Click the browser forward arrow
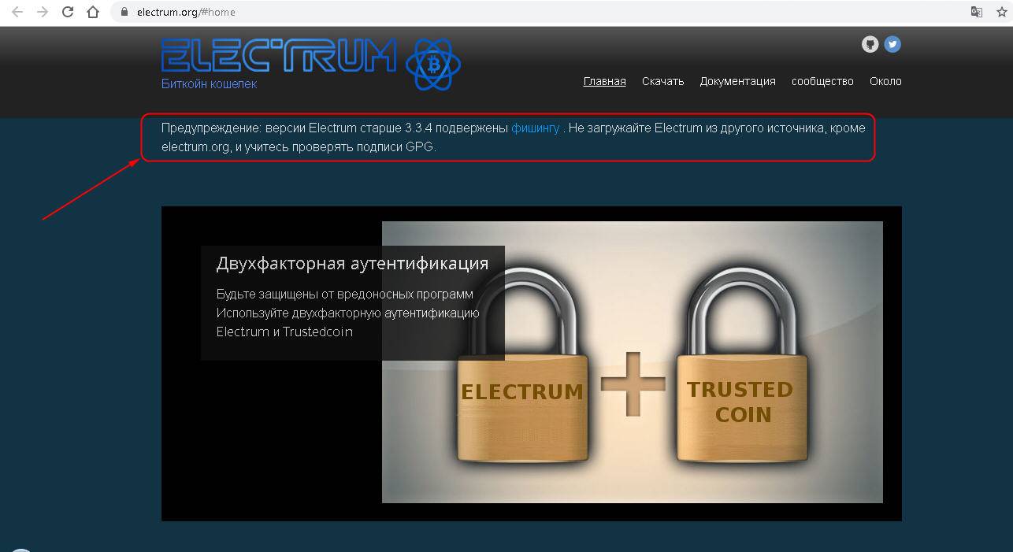This screenshot has width=1013, height=552. (x=43, y=12)
